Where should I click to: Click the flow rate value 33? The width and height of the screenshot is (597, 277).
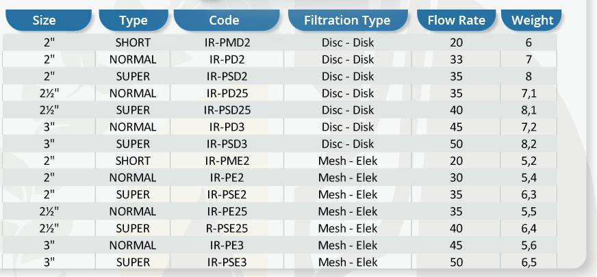(x=456, y=60)
